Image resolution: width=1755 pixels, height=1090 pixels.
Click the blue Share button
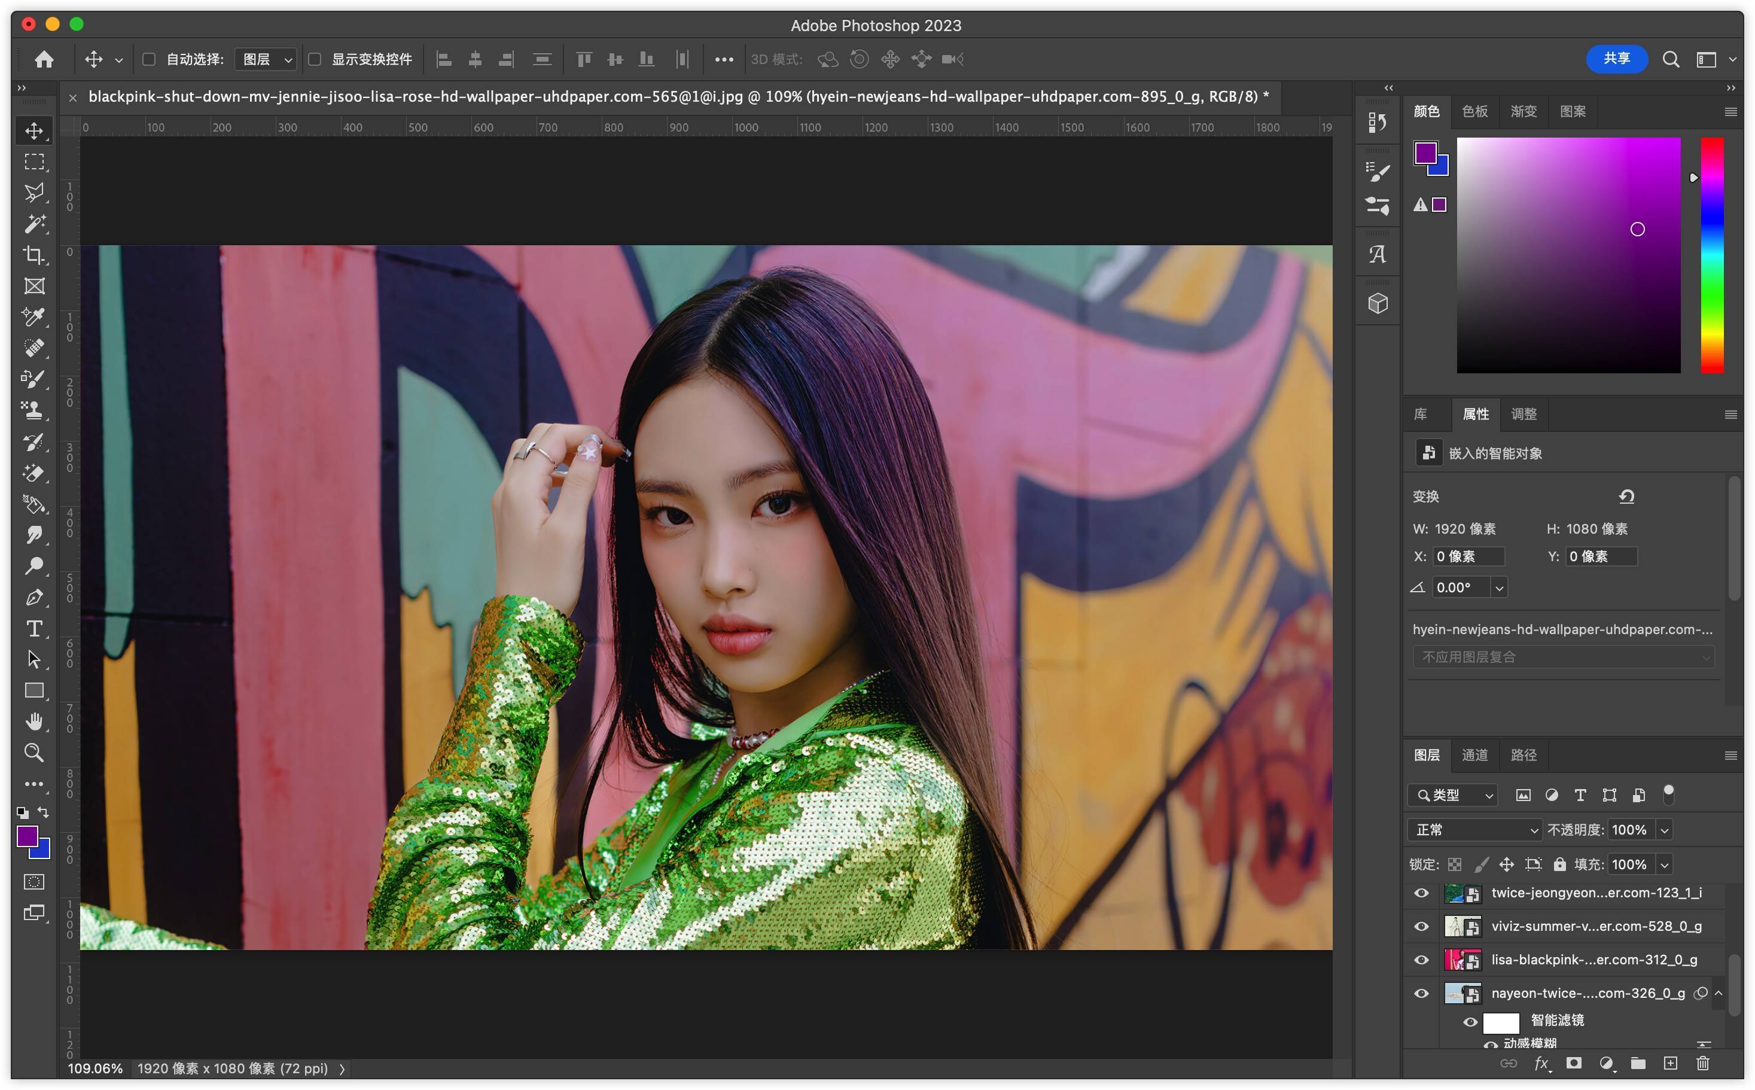point(1617,59)
